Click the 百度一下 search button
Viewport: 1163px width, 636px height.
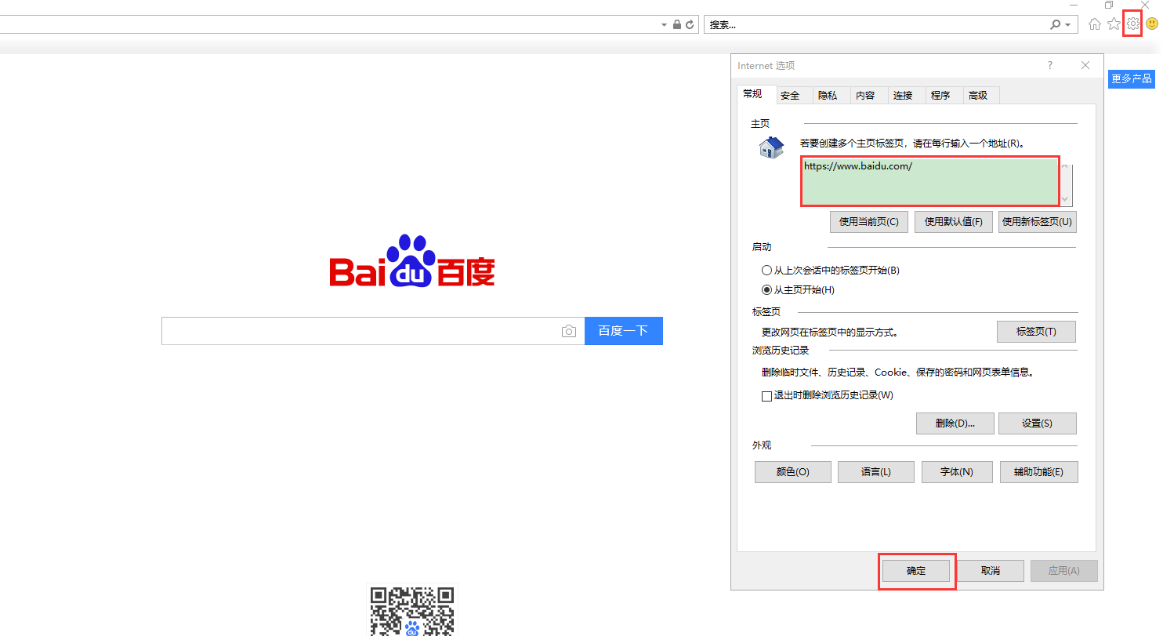tap(624, 331)
